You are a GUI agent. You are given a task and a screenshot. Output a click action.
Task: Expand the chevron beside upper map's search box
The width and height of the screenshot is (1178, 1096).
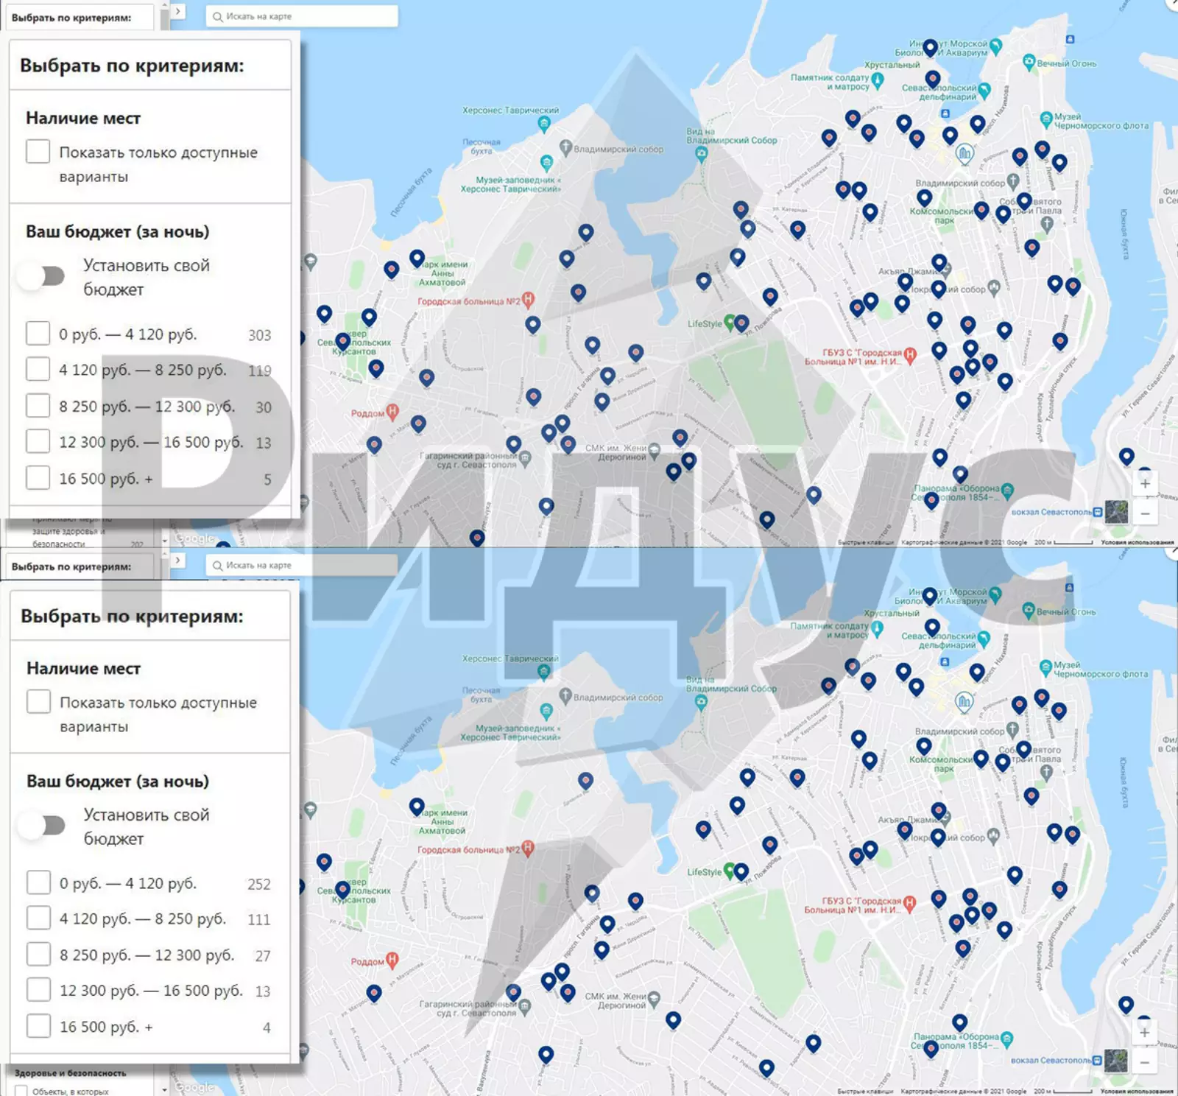pos(177,12)
